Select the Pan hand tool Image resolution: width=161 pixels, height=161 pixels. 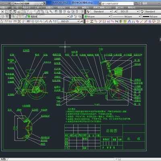coord(39,12)
